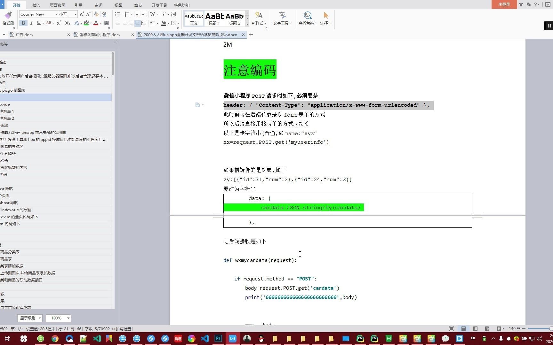Apply numbered list
The height and width of the screenshot is (345, 553).
point(127,14)
